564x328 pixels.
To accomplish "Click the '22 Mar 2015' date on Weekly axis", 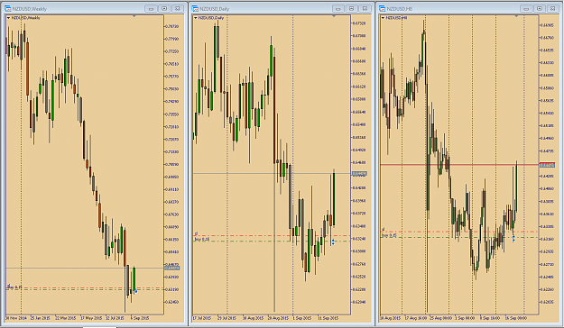I will pos(66,318).
